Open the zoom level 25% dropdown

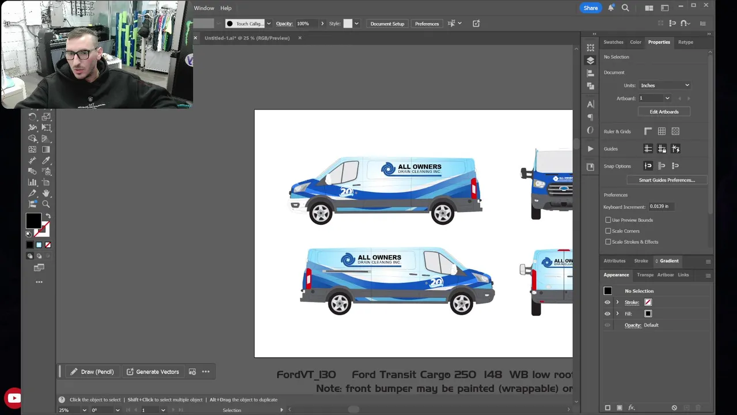84,410
